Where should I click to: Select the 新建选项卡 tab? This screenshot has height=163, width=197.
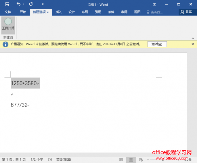pyautogui.click(x=41, y=12)
